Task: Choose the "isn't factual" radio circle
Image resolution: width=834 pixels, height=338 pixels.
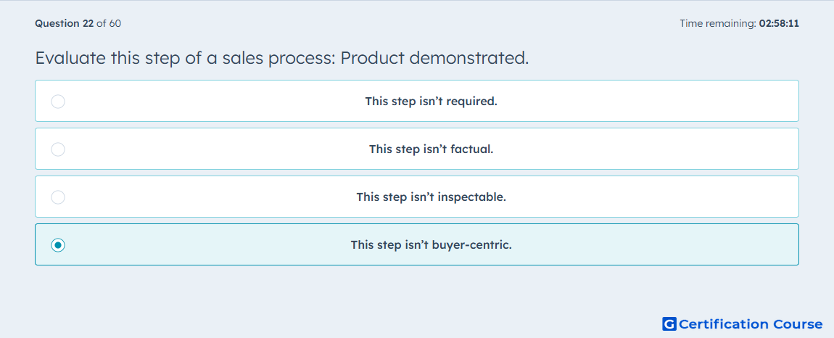Action: 58,149
